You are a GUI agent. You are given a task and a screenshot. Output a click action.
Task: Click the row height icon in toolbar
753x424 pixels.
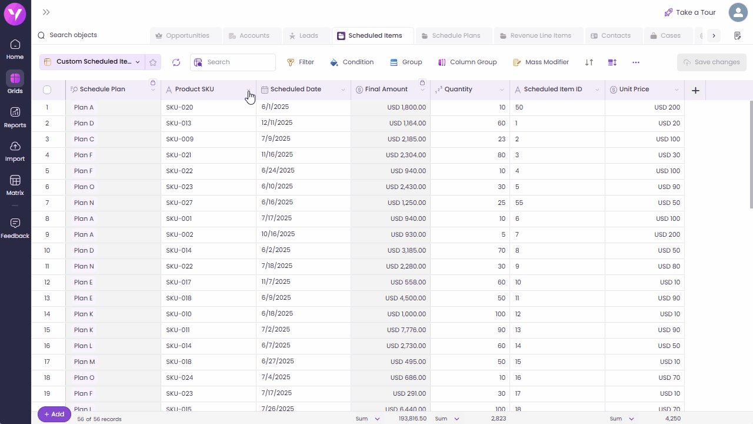pyautogui.click(x=612, y=62)
